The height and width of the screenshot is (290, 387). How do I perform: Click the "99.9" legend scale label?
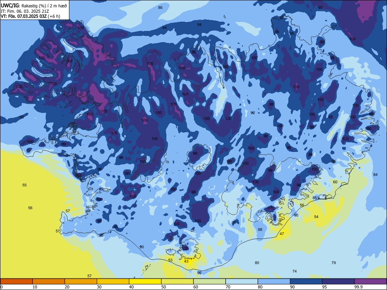click(x=358, y=287)
